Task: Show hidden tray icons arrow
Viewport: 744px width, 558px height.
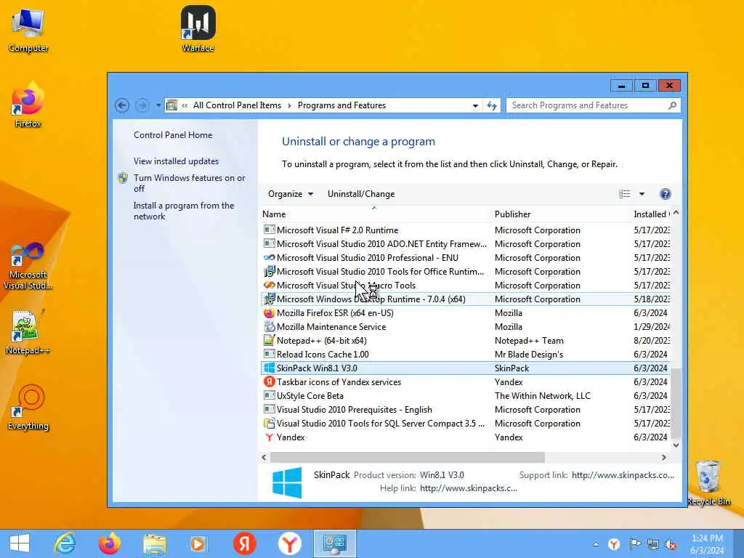Action: 596,544
